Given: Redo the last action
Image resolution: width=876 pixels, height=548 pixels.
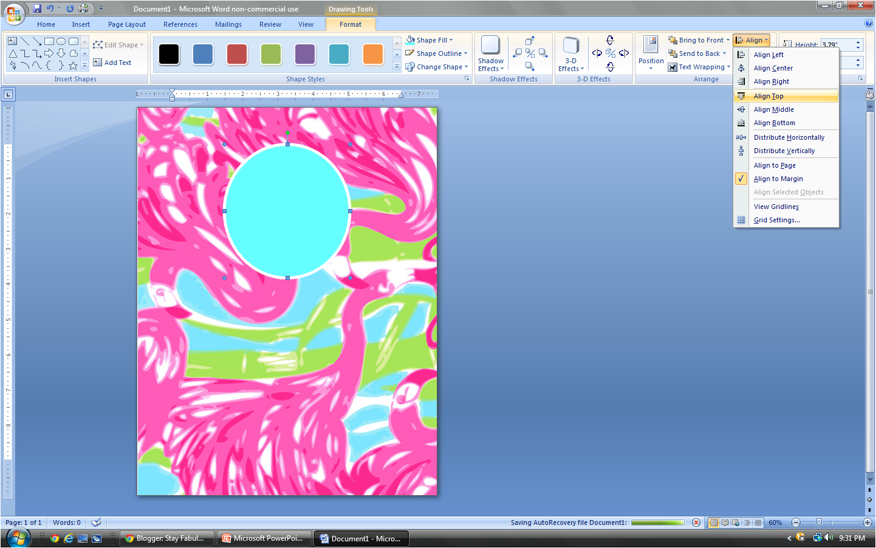Looking at the screenshot, I should click(x=70, y=9).
